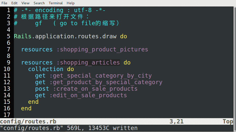Click the :shopping_product_pictures symbol on line 7
The image size is (236, 132).
(x=102, y=49)
